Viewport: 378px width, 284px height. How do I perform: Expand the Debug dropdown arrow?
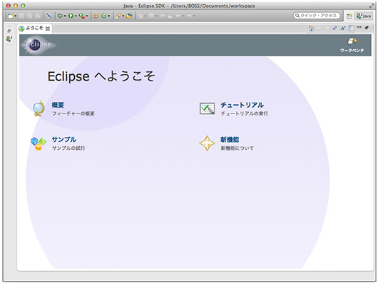(65, 16)
